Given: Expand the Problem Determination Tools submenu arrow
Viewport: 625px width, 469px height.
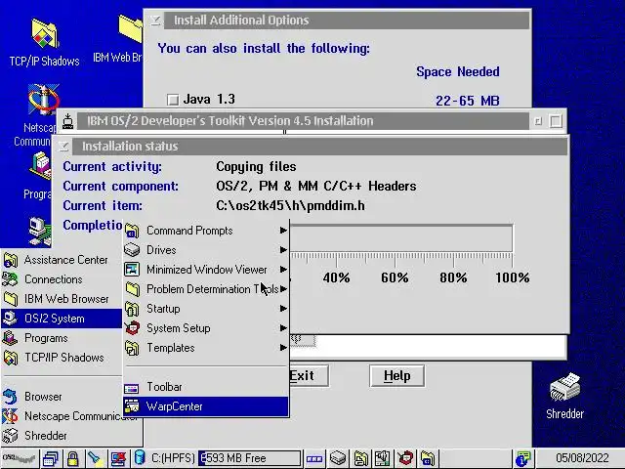Looking at the screenshot, I should point(283,289).
